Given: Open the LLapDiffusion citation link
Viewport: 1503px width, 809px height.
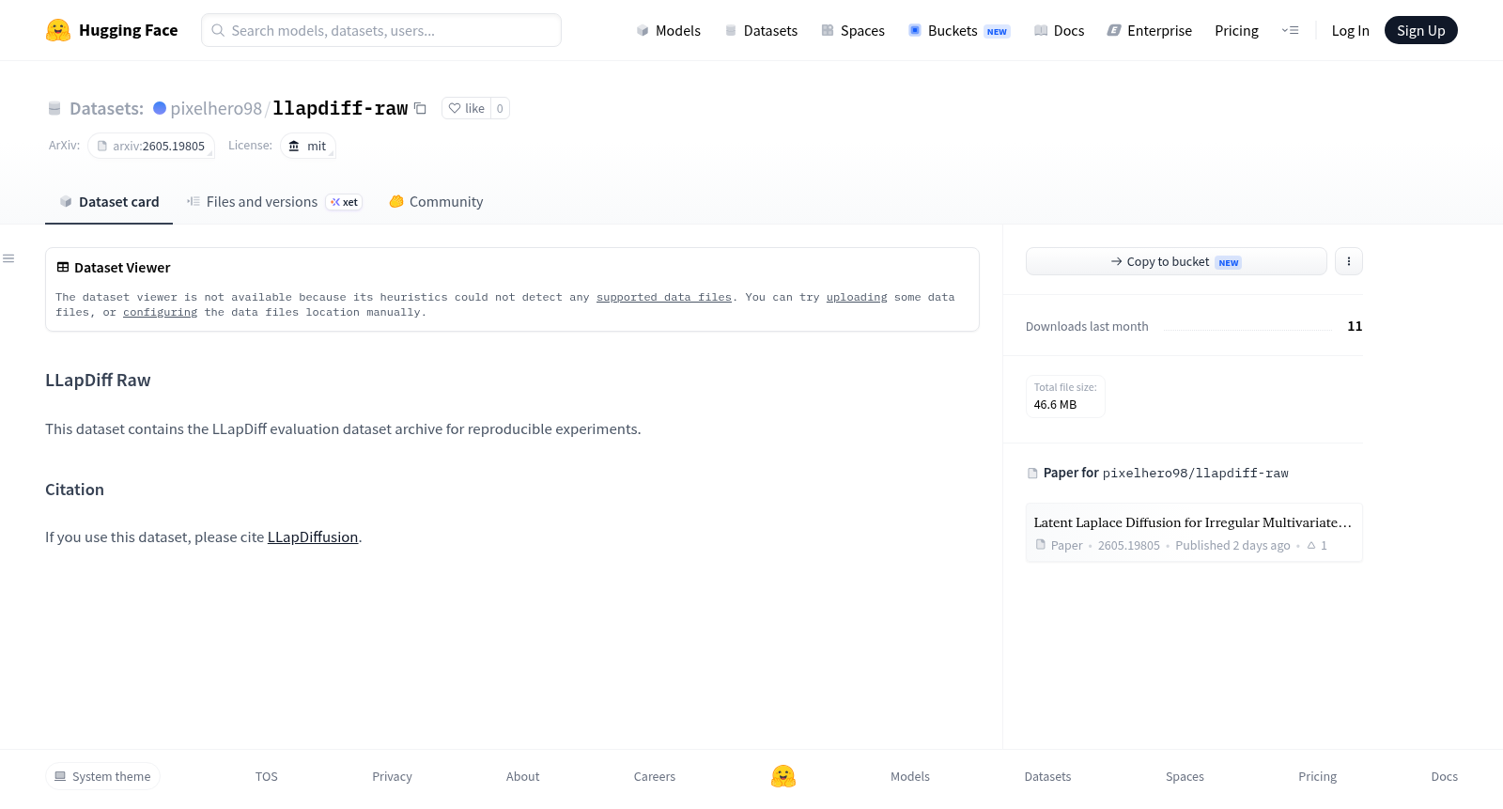Looking at the screenshot, I should pyautogui.click(x=313, y=537).
